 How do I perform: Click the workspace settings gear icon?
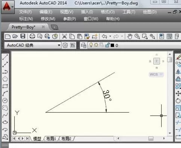[65, 45]
